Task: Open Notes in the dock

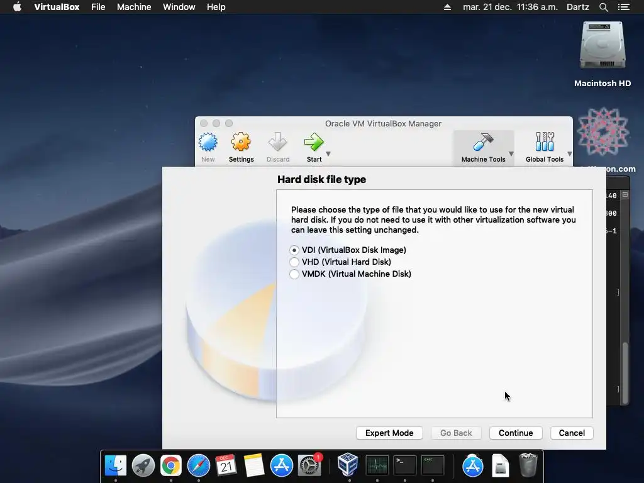Action: (x=254, y=465)
